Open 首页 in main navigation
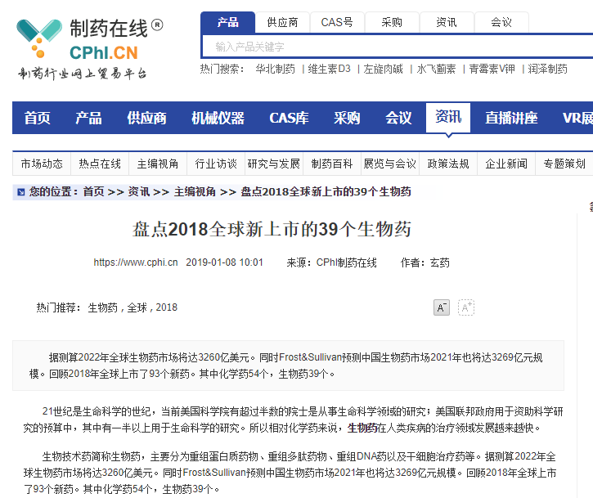The height and width of the screenshot is (498, 593). pos(38,118)
